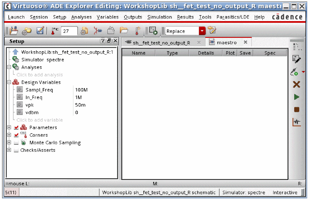The width and height of the screenshot is (310, 200).
Task: Close the maestro tab
Action: 246,42
